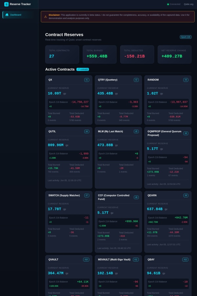Click the #4 badge on the QUTIL card
197x296 pixels.
pyautogui.click(x=87, y=131)
